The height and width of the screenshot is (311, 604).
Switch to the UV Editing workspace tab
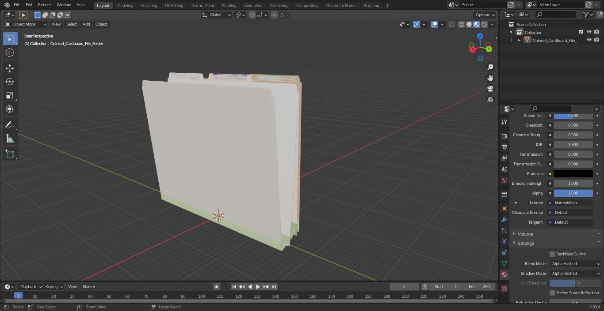pyautogui.click(x=174, y=6)
